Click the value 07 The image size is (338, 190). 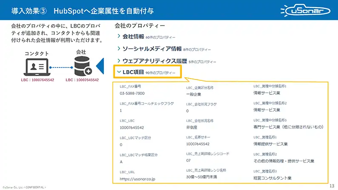coord(188,160)
